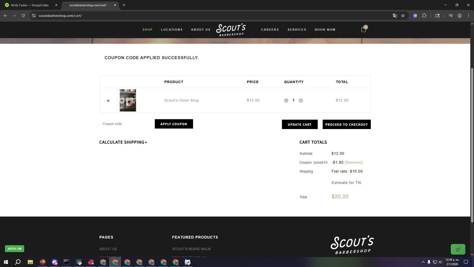The image size is (474, 267).
Task: Increase mug quantity with the plus button
Action: 301,100
